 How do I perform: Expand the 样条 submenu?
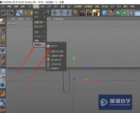pyautogui.click(x=40, y=32)
